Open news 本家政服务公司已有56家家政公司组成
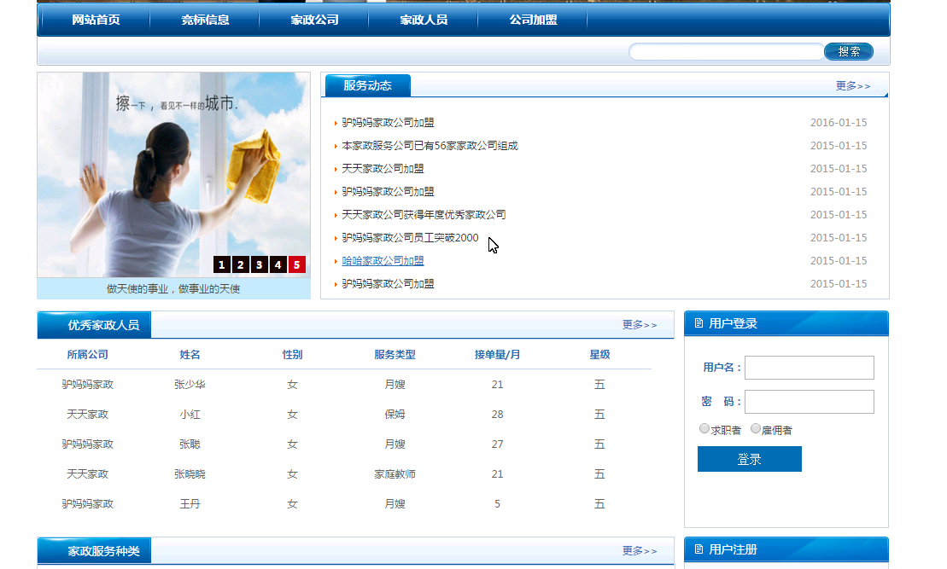 pos(430,146)
